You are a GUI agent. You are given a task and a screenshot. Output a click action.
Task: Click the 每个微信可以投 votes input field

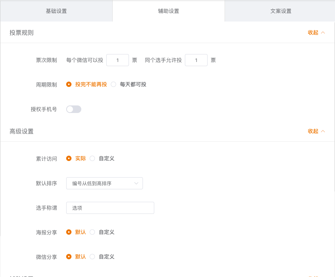click(118, 60)
